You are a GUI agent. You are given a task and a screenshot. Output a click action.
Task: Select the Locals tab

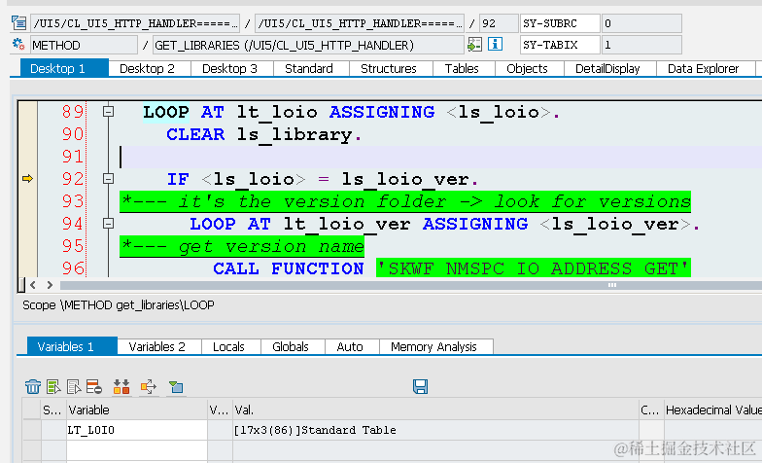coord(231,346)
